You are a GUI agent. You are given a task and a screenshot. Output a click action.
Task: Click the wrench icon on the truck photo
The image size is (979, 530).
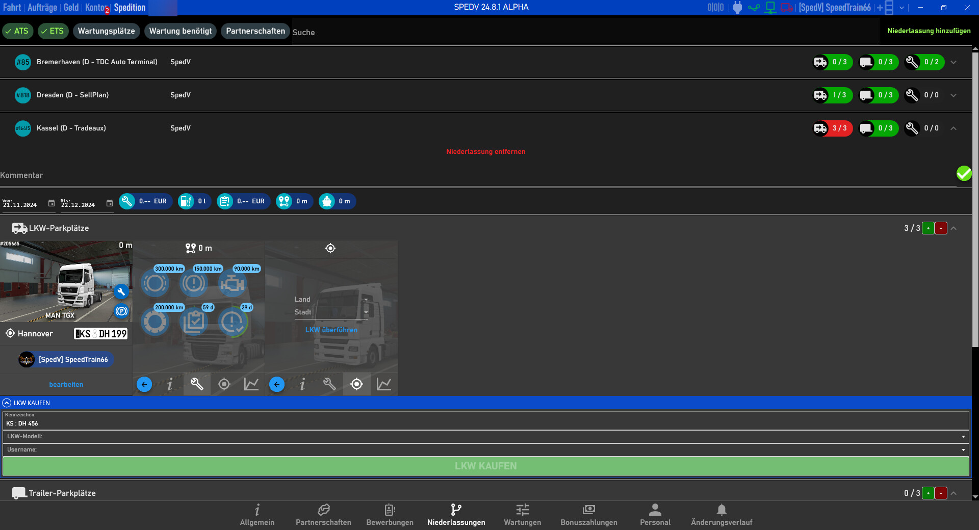[121, 291]
